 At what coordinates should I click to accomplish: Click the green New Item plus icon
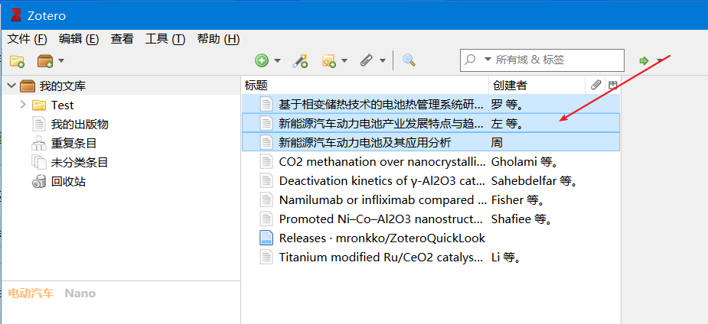pyautogui.click(x=262, y=60)
